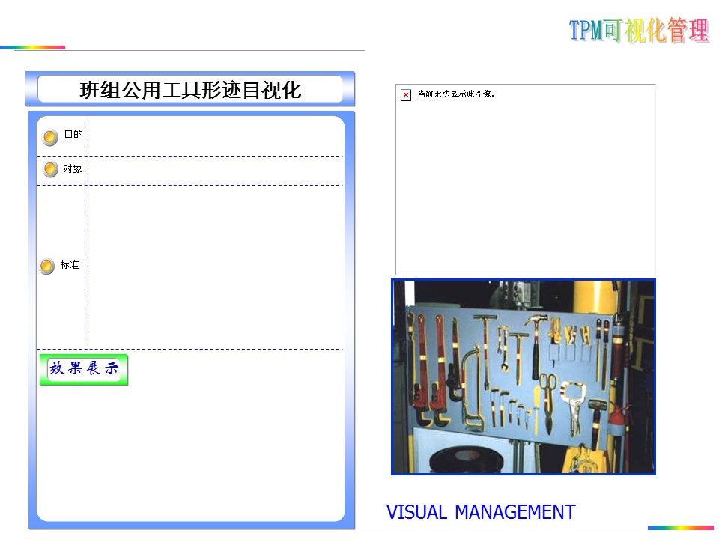Click the VISUAL MANAGEMENT text
Image resolution: width=719 pixels, height=539 pixels.
pos(481,512)
